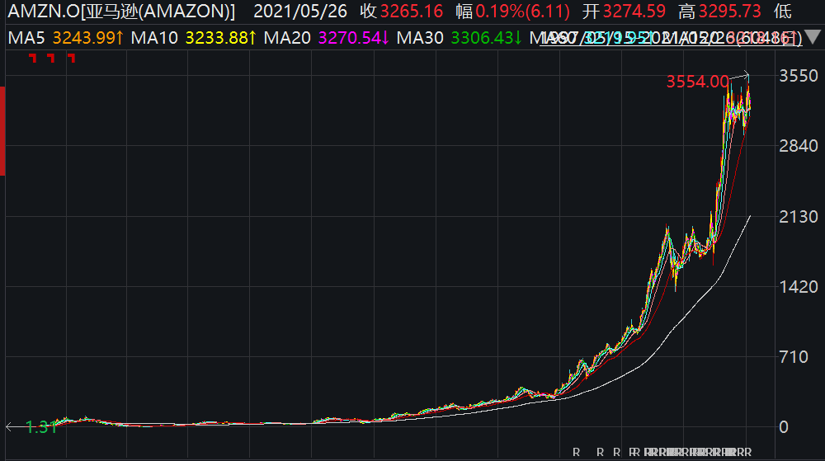Click the MA30 indicator value 3306.43
Image resolution: width=825 pixels, height=461 pixels.
coord(483,38)
